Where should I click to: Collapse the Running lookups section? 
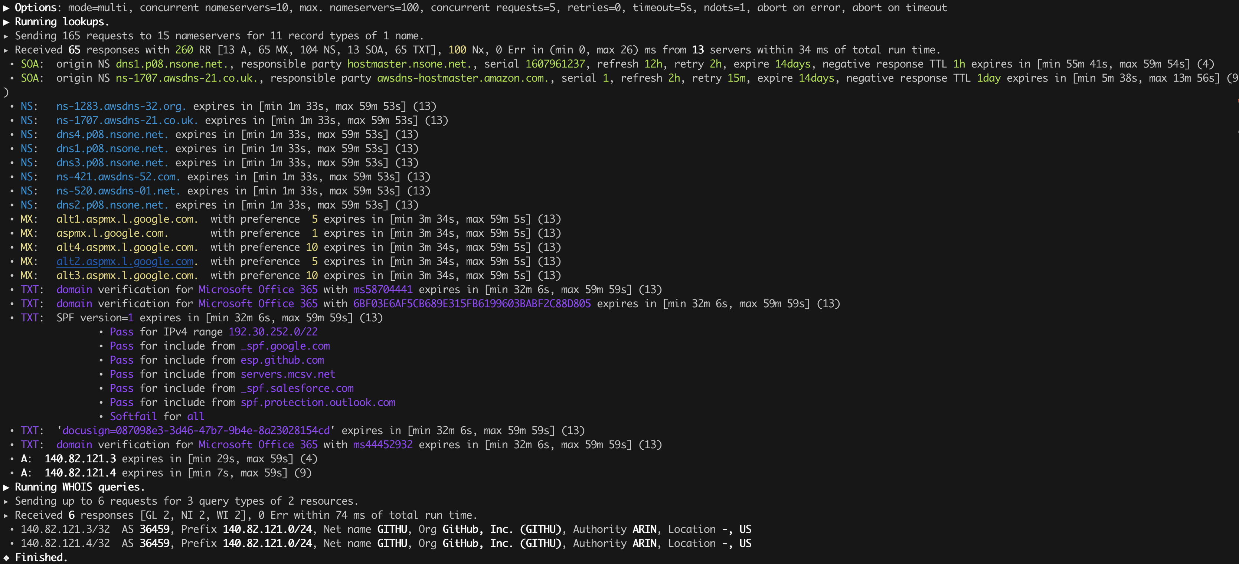(7, 22)
